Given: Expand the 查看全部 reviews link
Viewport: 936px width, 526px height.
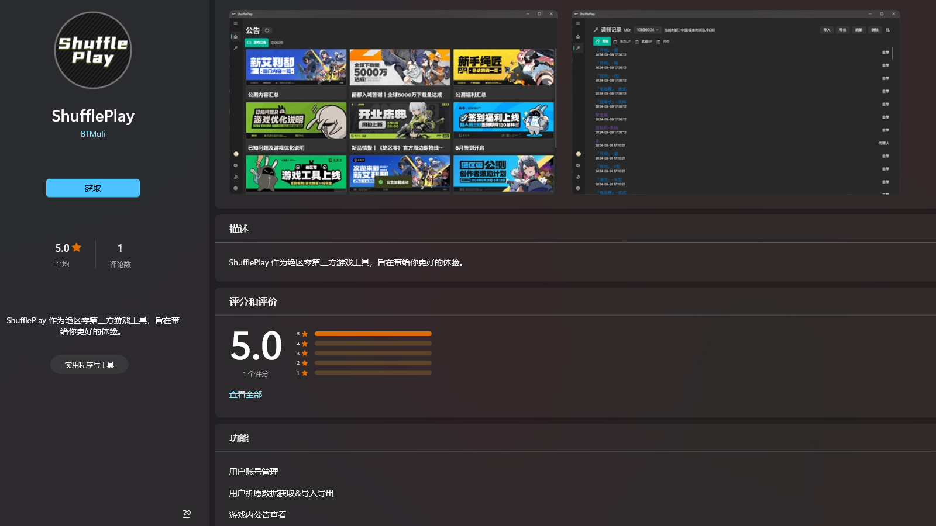Looking at the screenshot, I should pos(245,394).
